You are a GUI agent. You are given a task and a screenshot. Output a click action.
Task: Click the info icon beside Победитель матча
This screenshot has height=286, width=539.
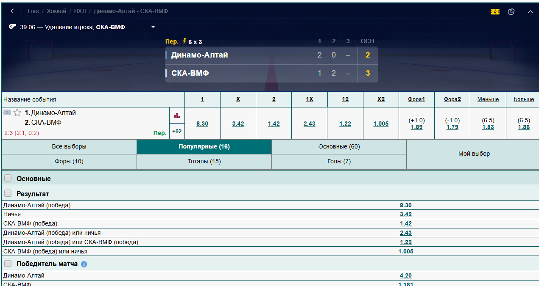(x=84, y=264)
